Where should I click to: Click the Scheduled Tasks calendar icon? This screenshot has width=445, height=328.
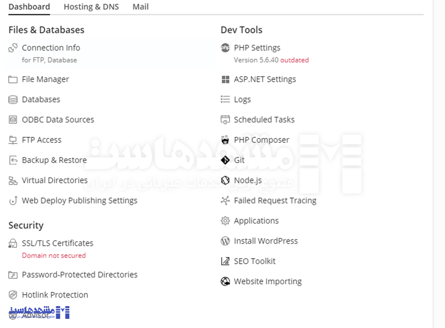225,120
